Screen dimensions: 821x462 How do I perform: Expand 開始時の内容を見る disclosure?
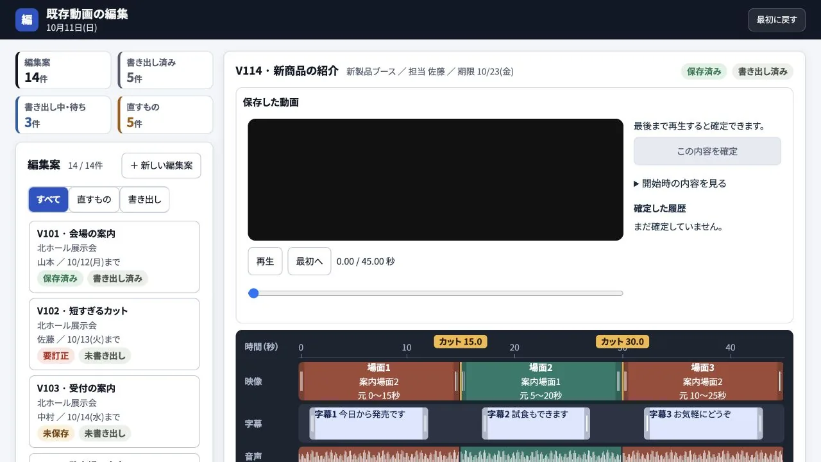[680, 184]
